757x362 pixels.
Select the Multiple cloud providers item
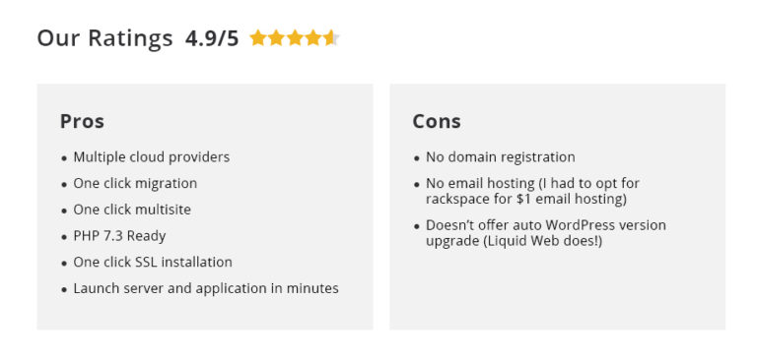[x=152, y=157]
